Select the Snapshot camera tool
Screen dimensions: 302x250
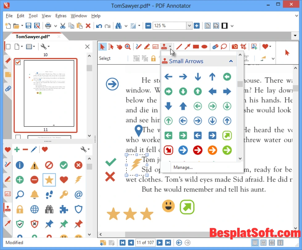click(x=234, y=46)
